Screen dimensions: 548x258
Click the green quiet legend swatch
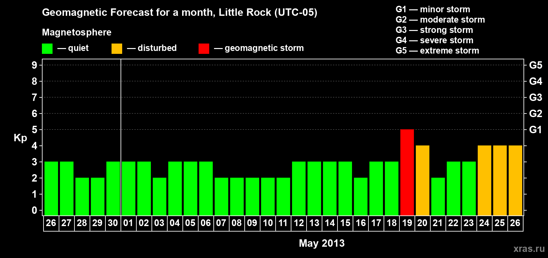pyautogui.click(x=47, y=49)
